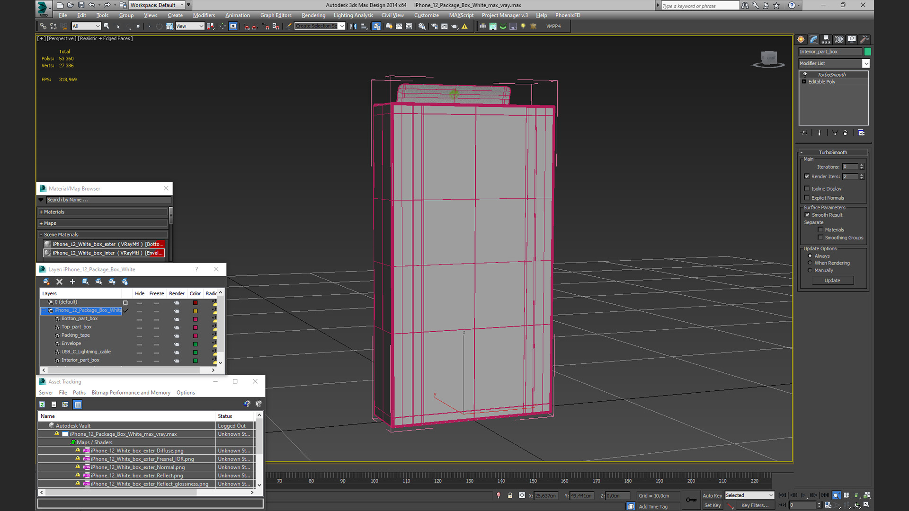Click Open File icon in quick access toolbar
This screenshot has height=511, width=909.
click(x=71, y=5)
